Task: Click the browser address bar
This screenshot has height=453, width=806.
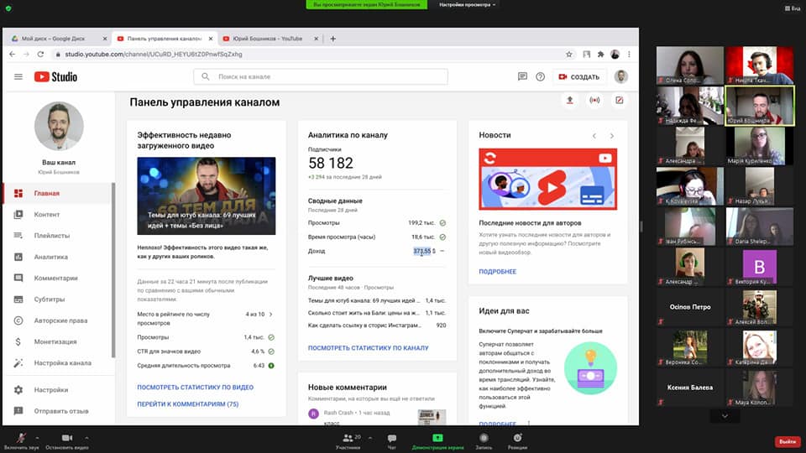Action: click(x=308, y=54)
